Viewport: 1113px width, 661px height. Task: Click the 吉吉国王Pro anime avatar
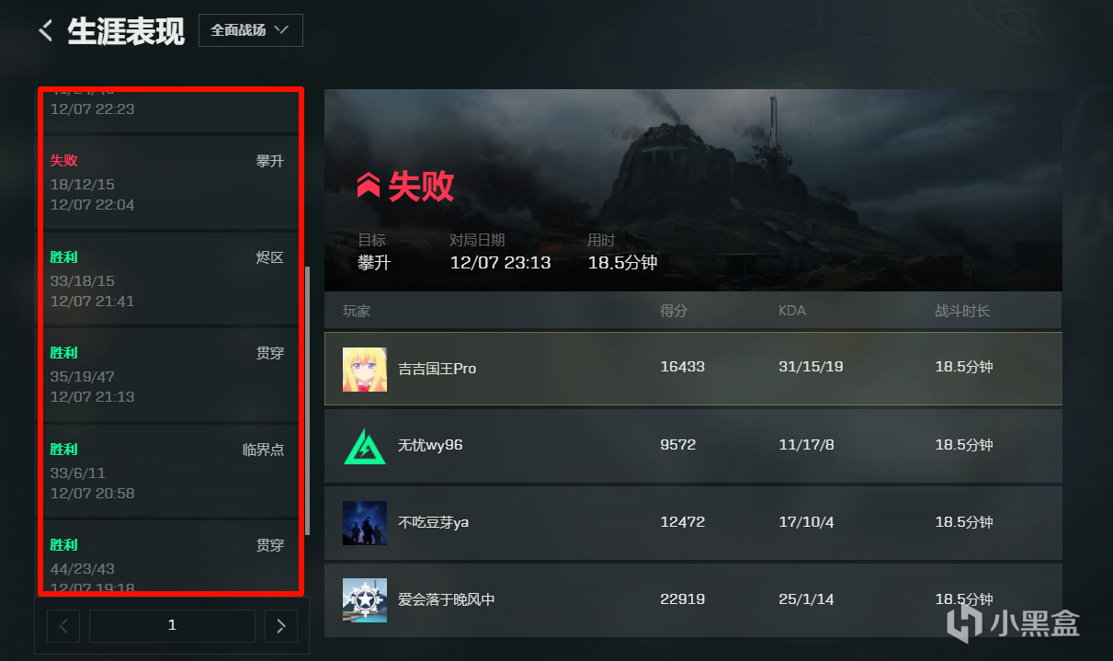pos(364,369)
